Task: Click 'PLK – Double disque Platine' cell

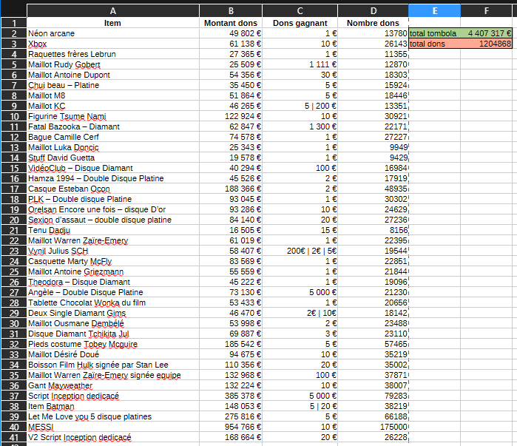Action: (112, 199)
